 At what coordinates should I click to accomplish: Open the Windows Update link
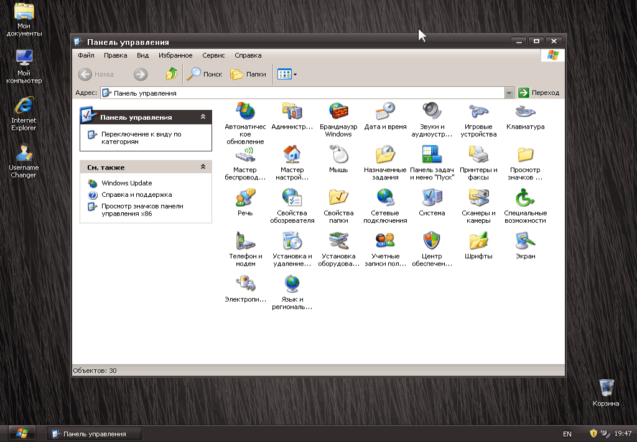pos(127,183)
